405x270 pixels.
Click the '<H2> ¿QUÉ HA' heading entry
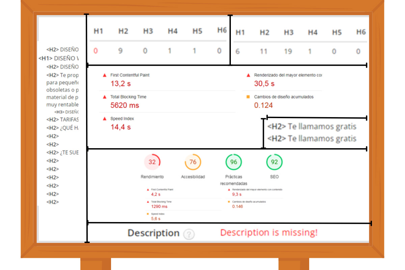62,128
